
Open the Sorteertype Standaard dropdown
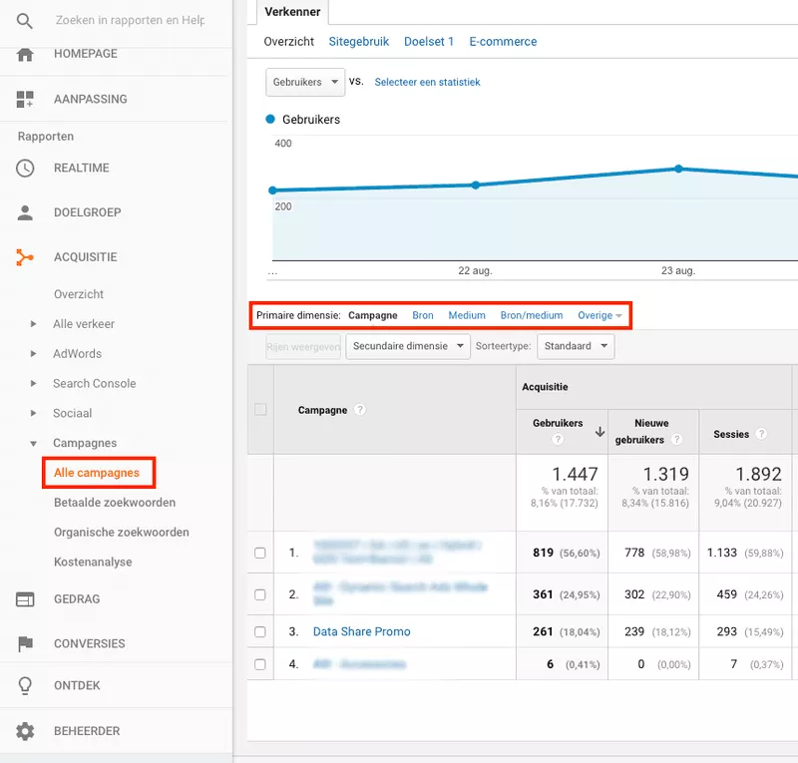coord(575,346)
